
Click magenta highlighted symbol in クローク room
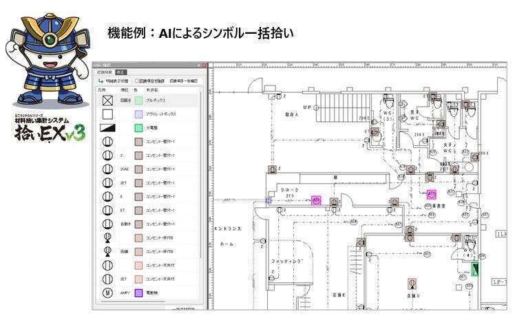coord(316,200)
